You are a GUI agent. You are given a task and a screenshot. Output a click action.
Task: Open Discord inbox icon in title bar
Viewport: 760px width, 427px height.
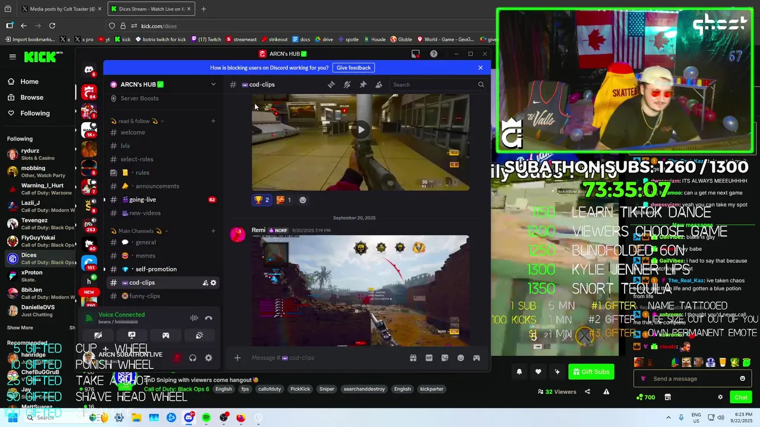tap(416, 54)
